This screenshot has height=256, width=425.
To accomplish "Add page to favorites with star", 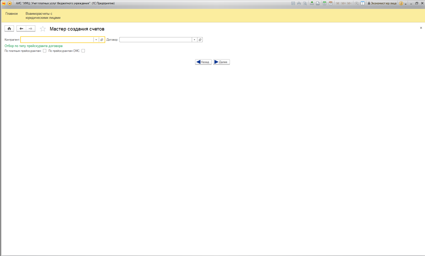I will [x=43, y=29].
